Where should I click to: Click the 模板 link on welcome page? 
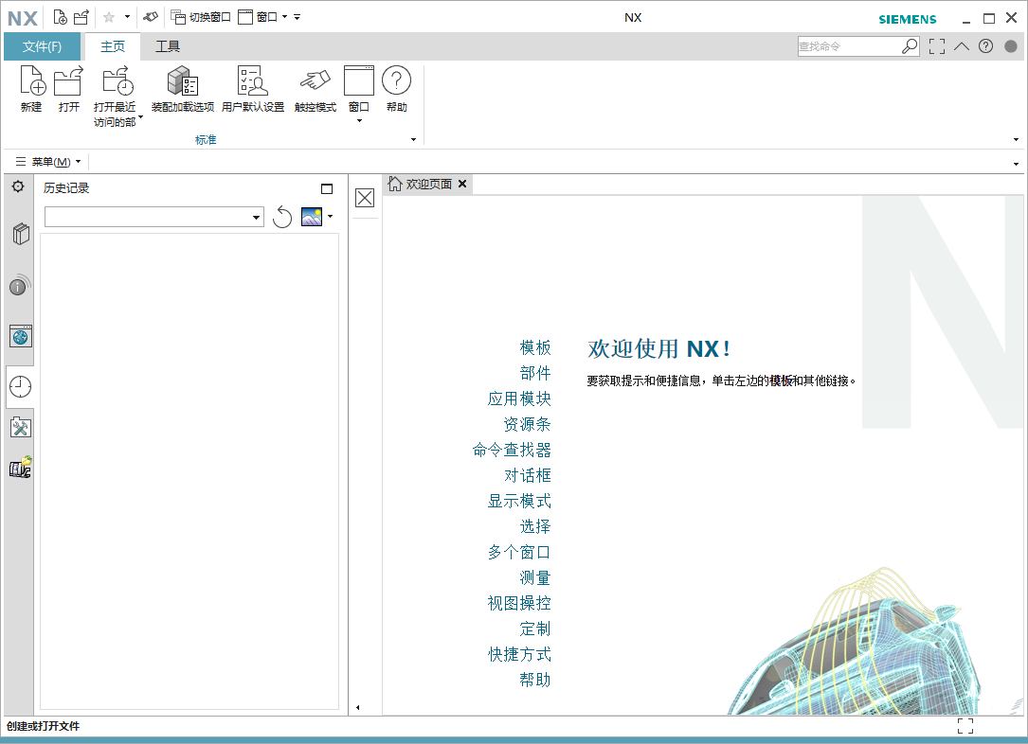point(535,347)
